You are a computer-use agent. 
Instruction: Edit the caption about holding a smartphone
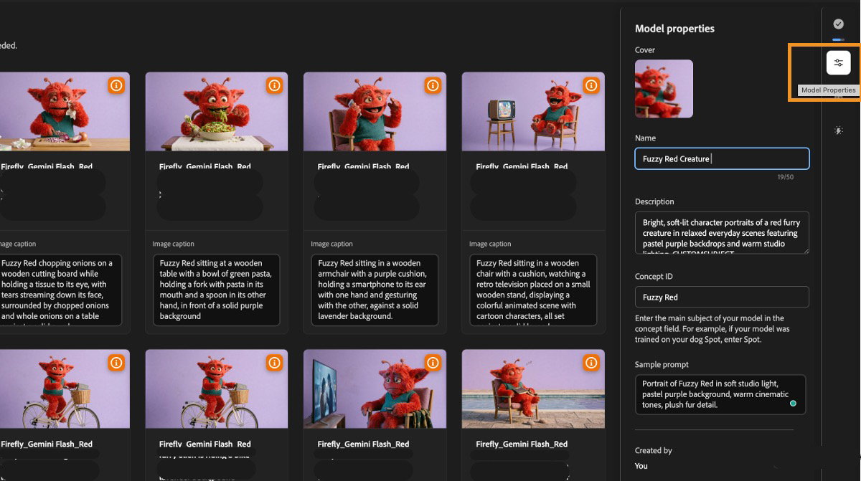375,290
